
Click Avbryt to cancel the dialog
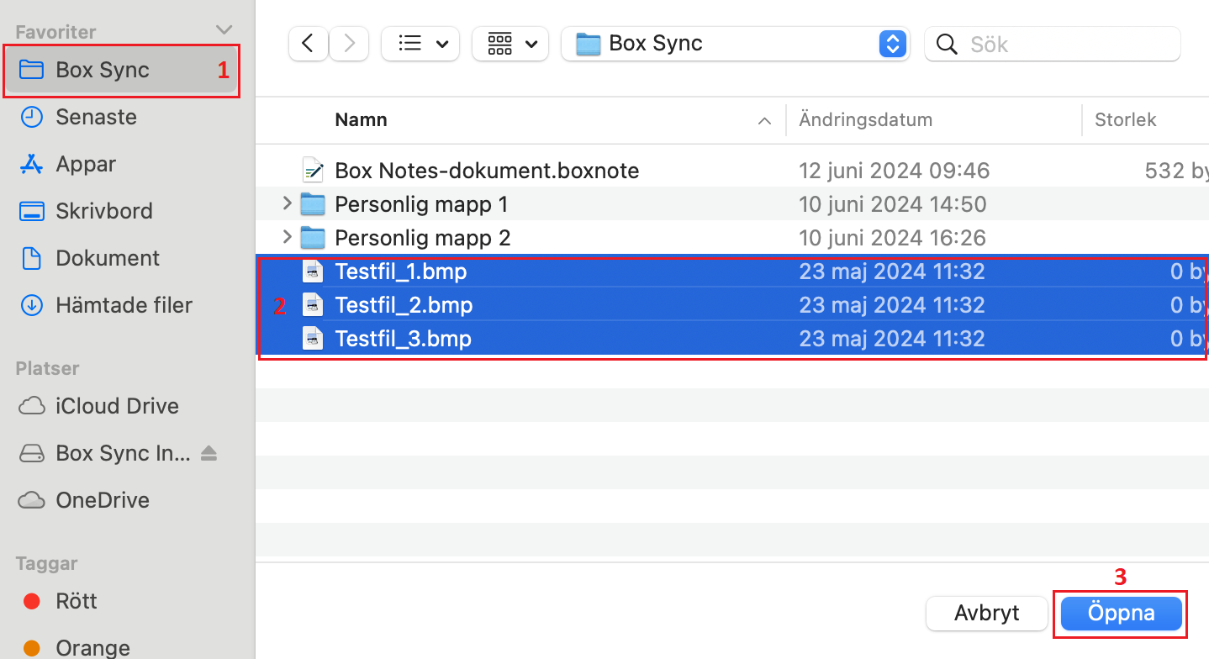[987, 613]
